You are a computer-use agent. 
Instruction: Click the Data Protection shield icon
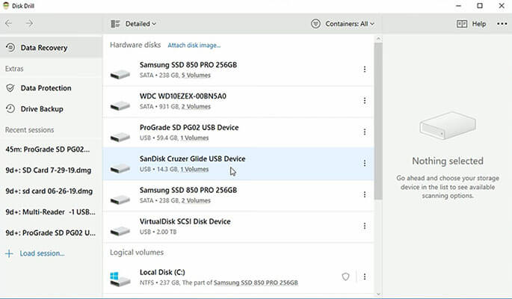click(x=10, y=88)
